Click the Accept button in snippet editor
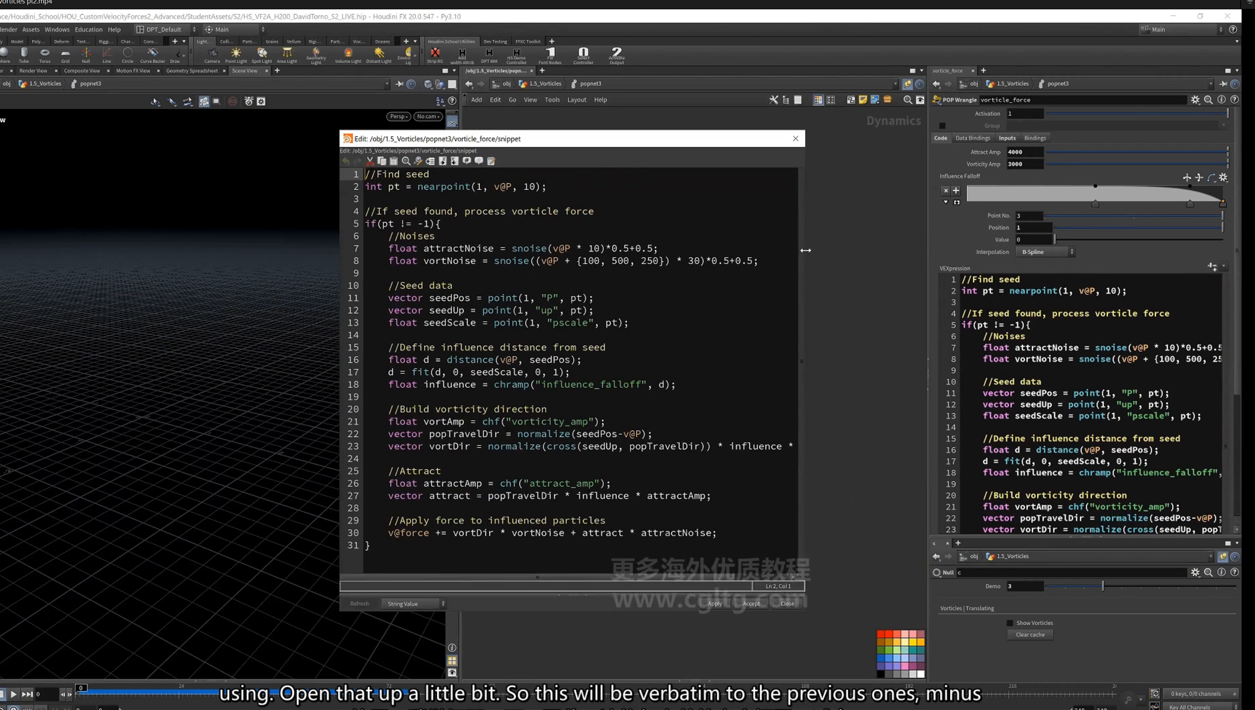This screenshot has width=1255, height=710. [751, 604]
